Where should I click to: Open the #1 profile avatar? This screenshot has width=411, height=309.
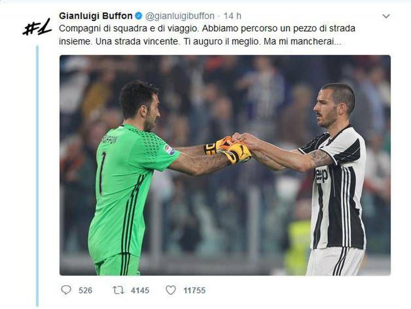coord(37,27)
